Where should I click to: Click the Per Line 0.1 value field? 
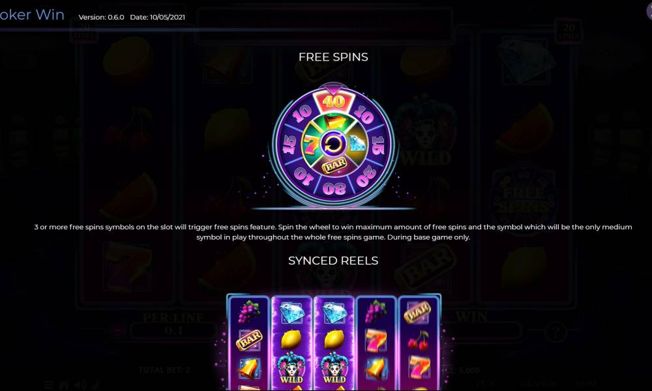pyautogui.click(x=173, y=331)
